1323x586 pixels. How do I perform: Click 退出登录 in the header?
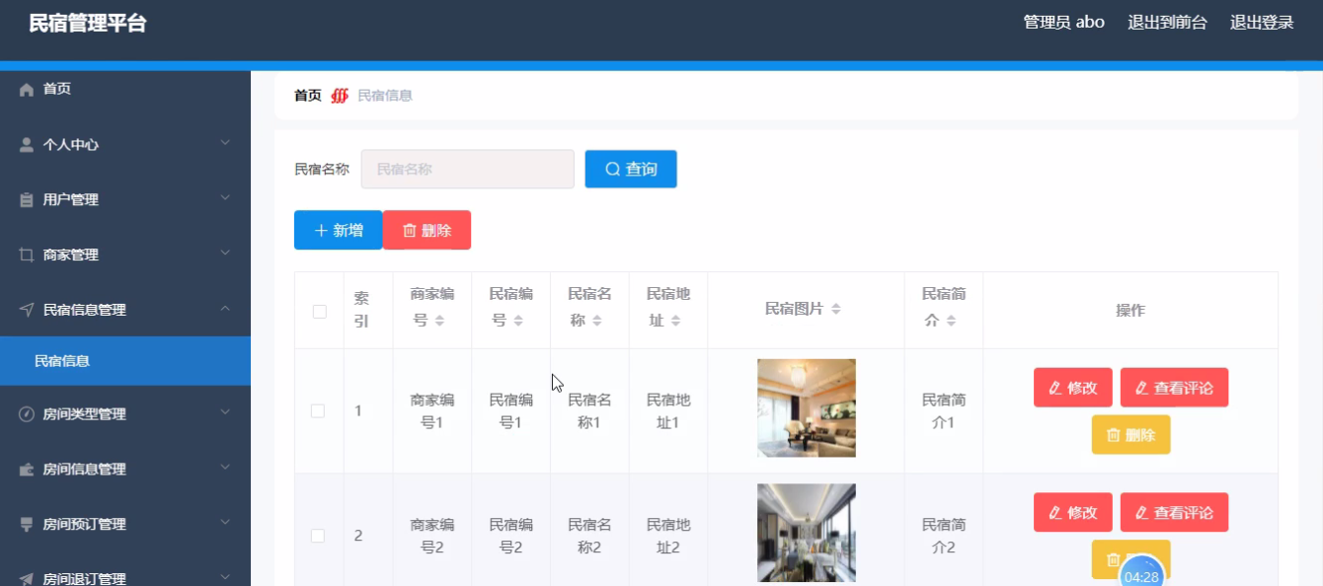(1262, 23)
